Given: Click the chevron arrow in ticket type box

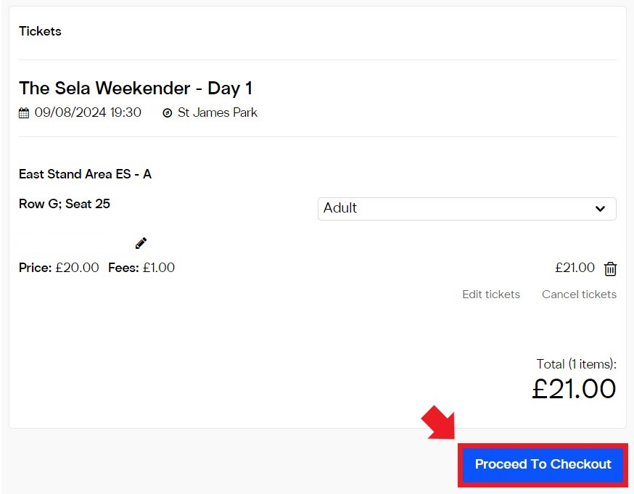Looking at the screenshot, I should 600,209.
